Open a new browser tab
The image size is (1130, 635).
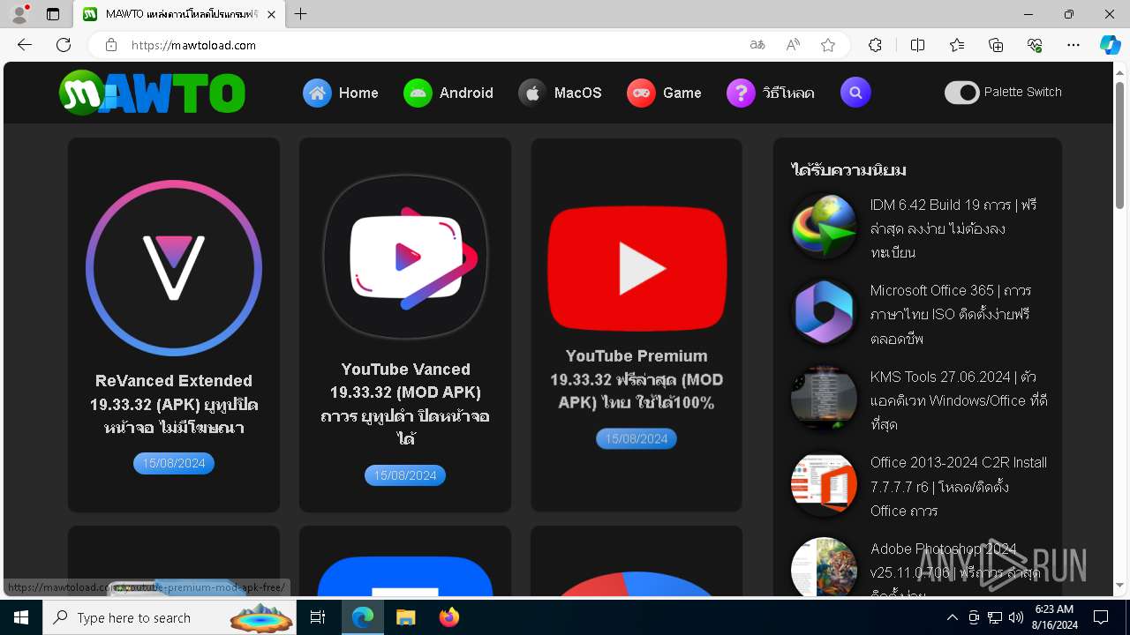click(x=301, y=14)
